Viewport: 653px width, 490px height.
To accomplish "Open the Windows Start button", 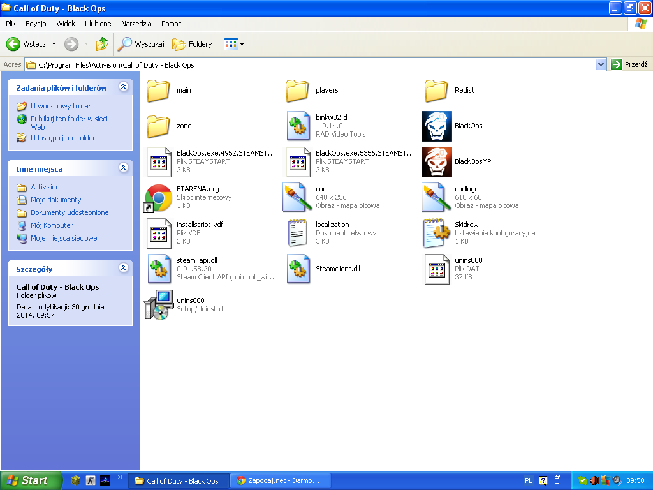I will [x=31, y=480].
